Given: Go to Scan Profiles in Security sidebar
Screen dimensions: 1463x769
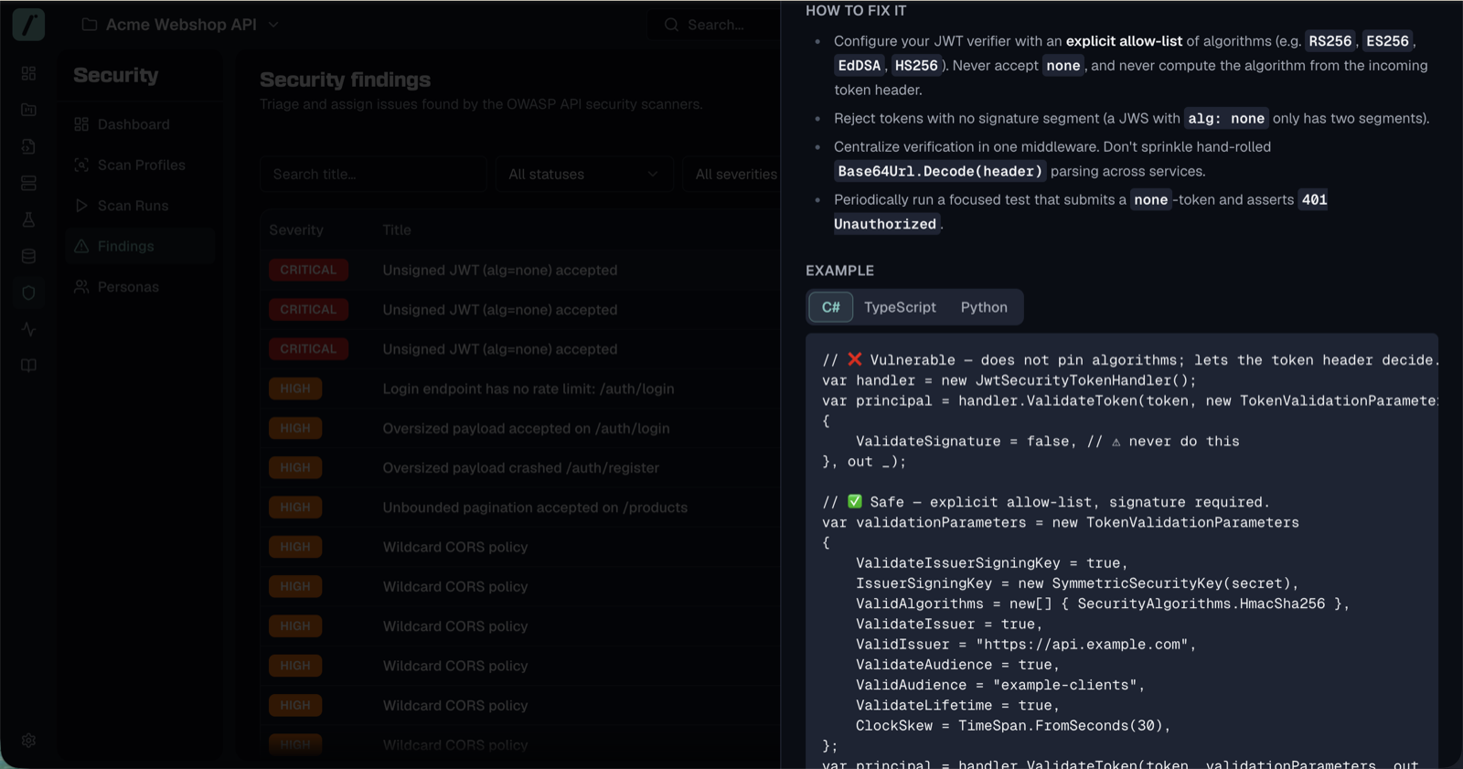Looking at the screenshot, I should pos(140,165).
